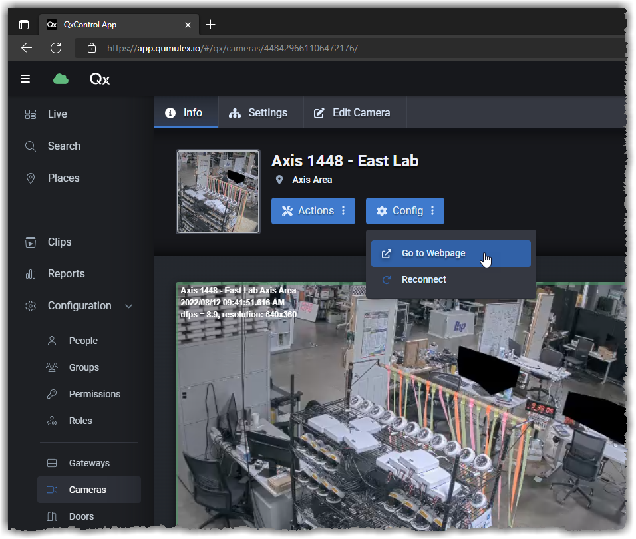Click the camera thumbnail preview image

[218, 192]
